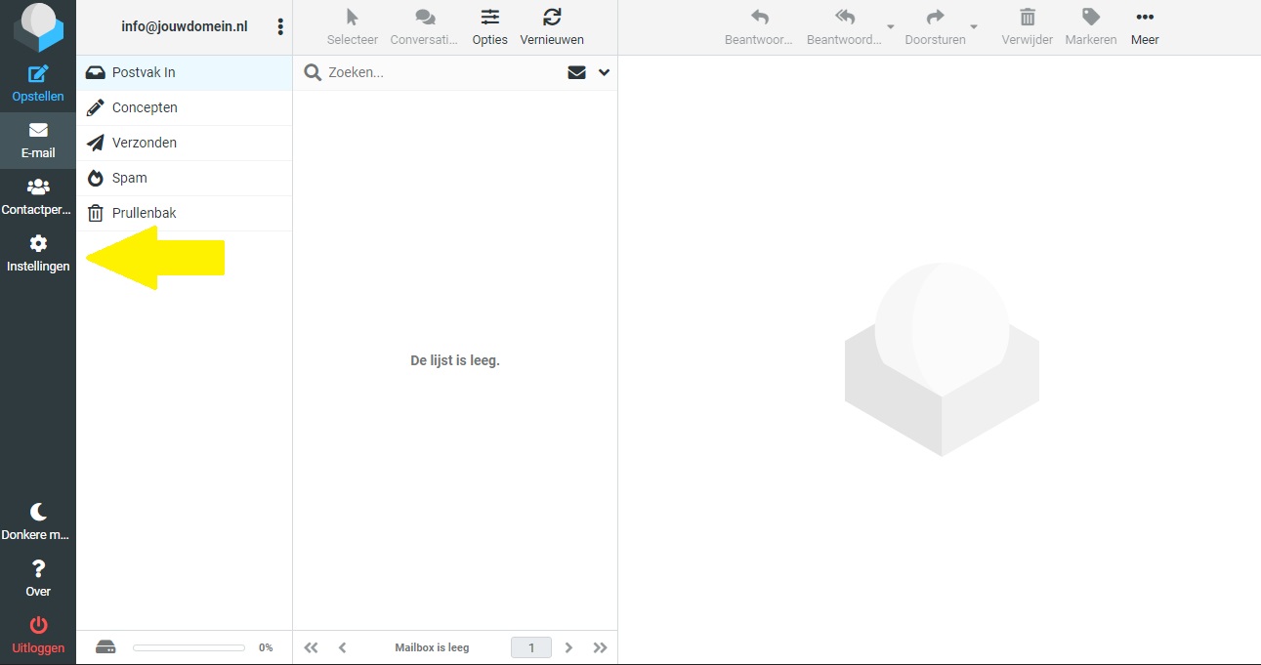Click the Selecteer toolbar button
Viewport: 1261px width, 665px height.
click(353, 27)
